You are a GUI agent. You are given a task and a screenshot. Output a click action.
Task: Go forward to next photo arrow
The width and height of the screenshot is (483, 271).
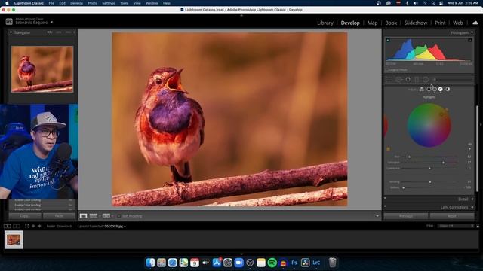39,226
